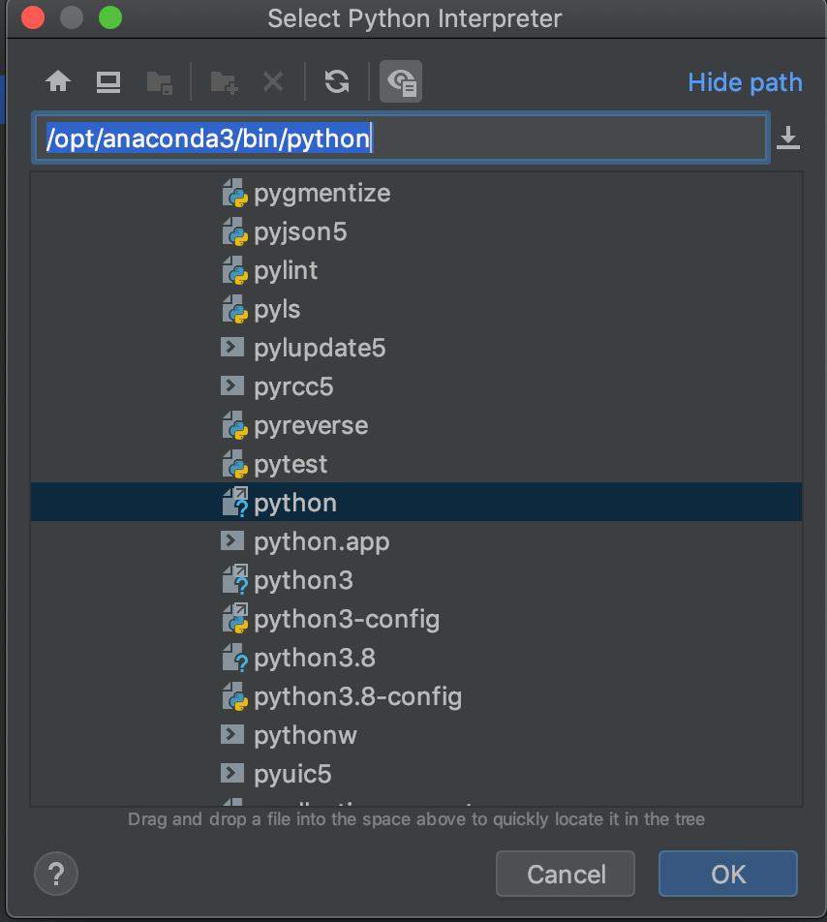Click the Python icon beside python3-config
The image size is (827, 922).
point(234,618)
